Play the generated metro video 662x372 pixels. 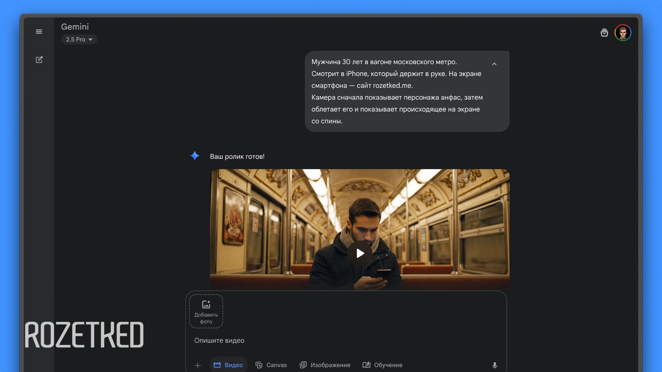(x=360, y=253)
